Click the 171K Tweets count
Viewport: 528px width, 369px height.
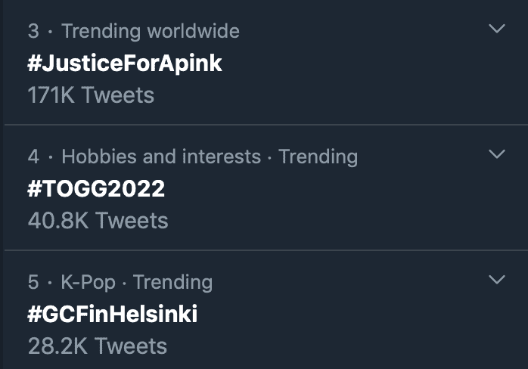click(91, 95)
